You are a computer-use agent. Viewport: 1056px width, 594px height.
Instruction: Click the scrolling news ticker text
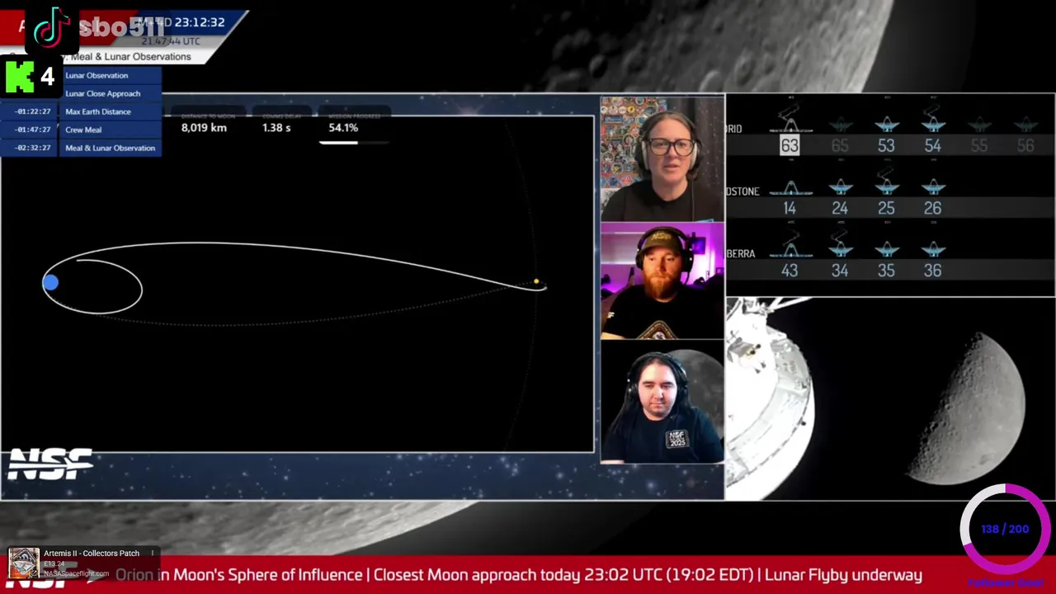(x=518, y=575)
